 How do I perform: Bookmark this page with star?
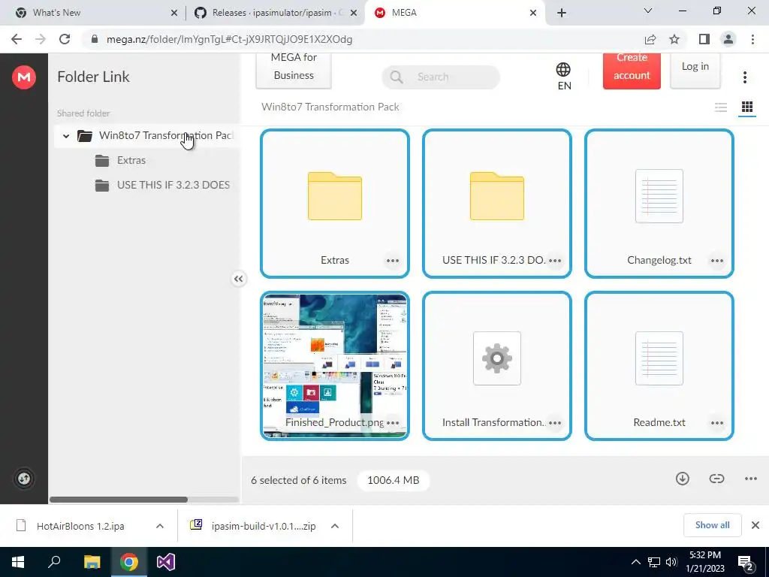(674, 39)
